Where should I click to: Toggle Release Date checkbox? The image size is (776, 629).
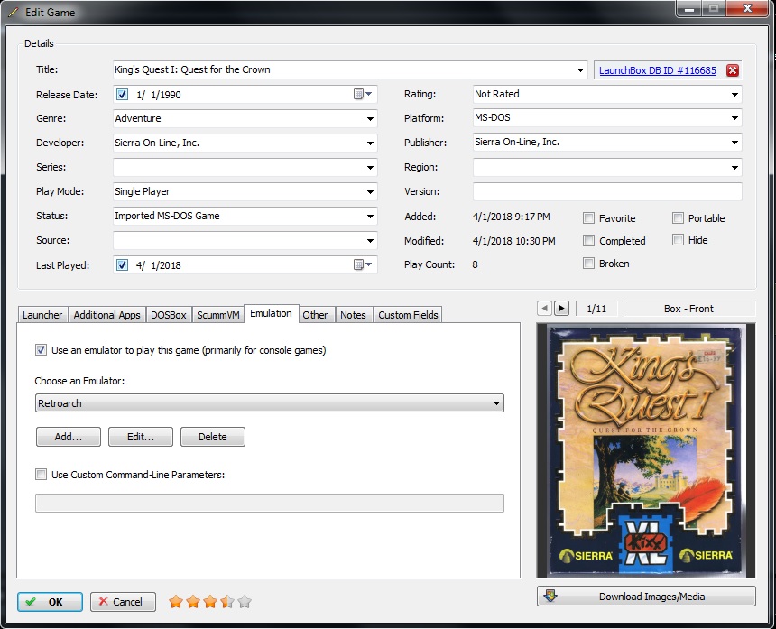point(122,95)
